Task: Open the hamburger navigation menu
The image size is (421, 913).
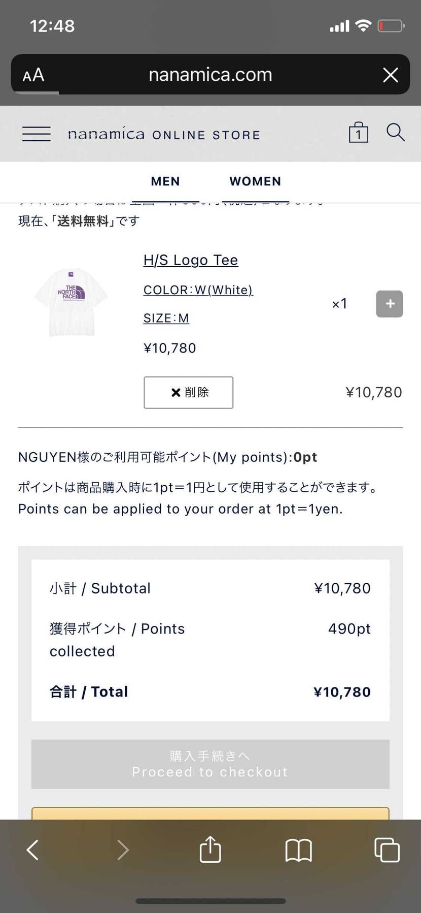Action: pos(37,134)
